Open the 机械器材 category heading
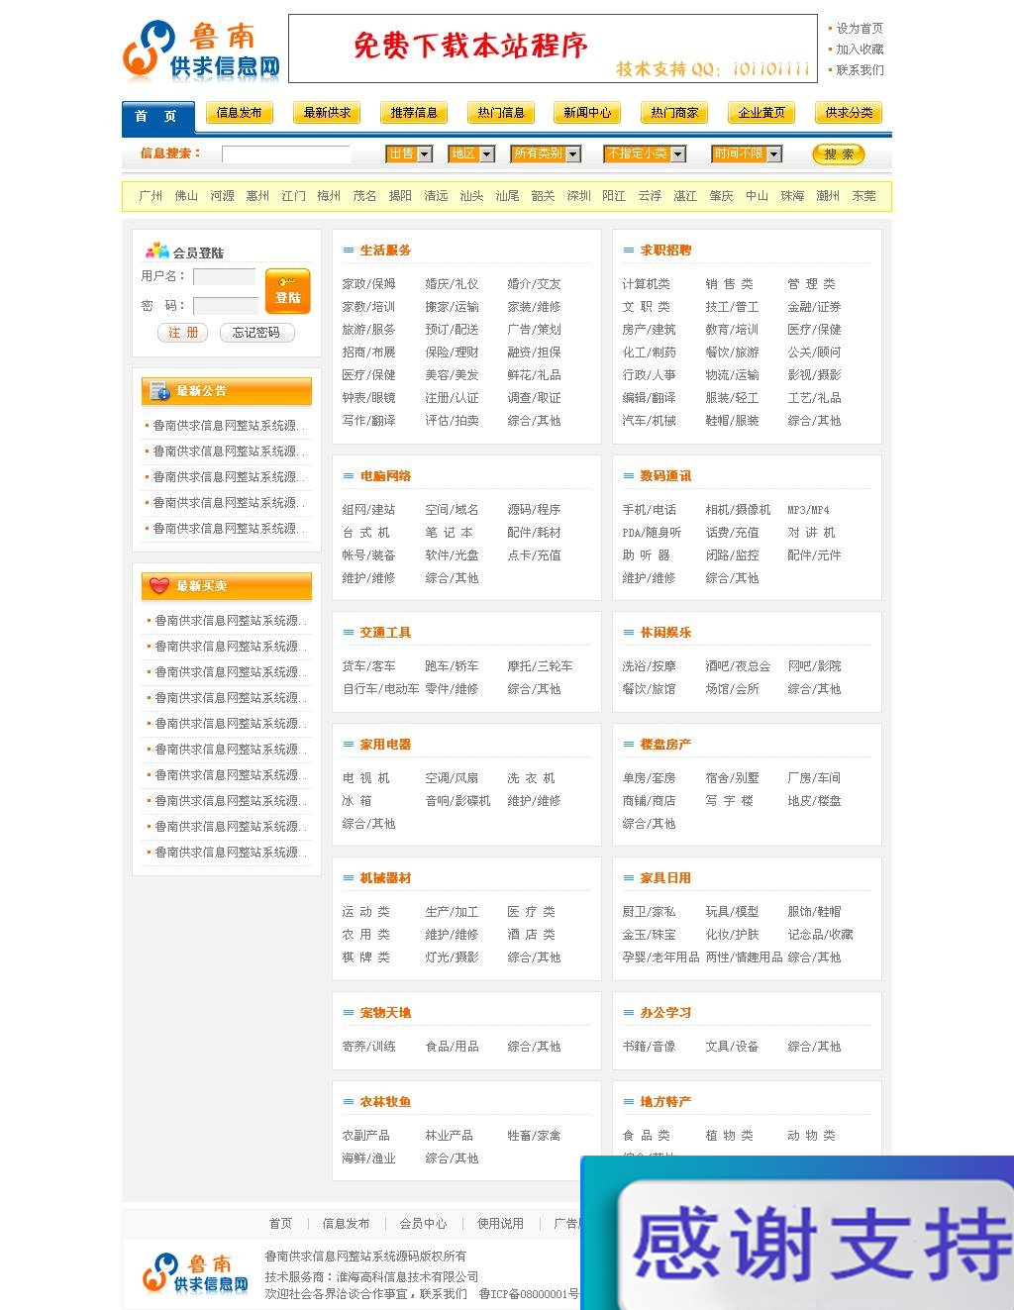 coord(385,878)
